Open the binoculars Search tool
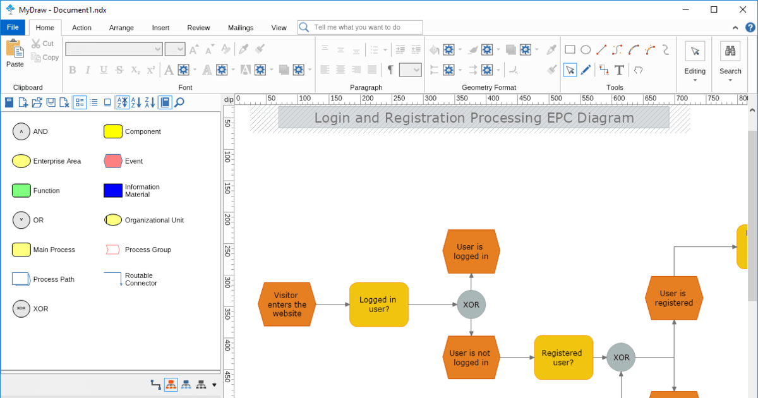The image size is (758, 398). [730, 52]
